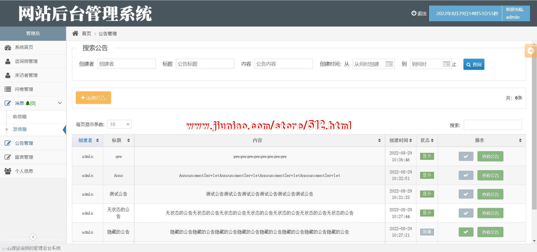537x252 pixels.
Task: Click the edit icon next to 留言管理
Action: 8,157
